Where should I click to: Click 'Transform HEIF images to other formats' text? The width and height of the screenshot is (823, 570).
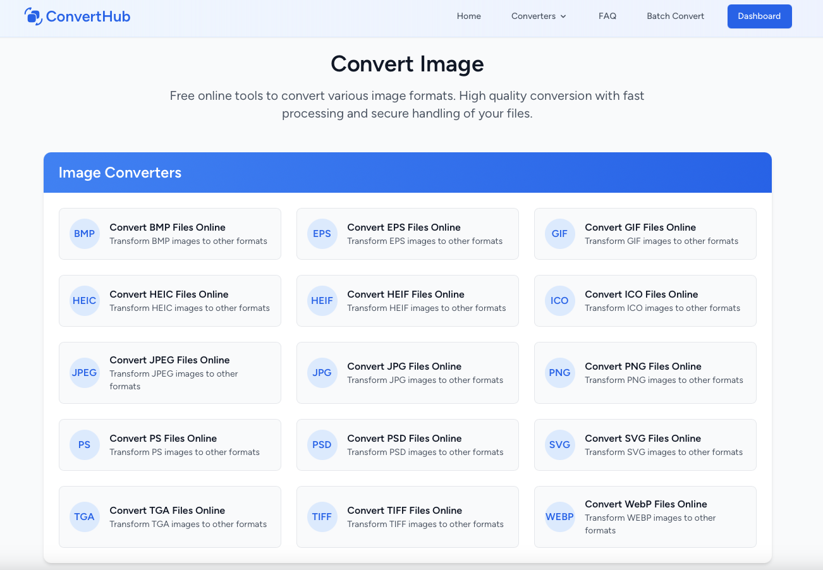click(427, 308)
